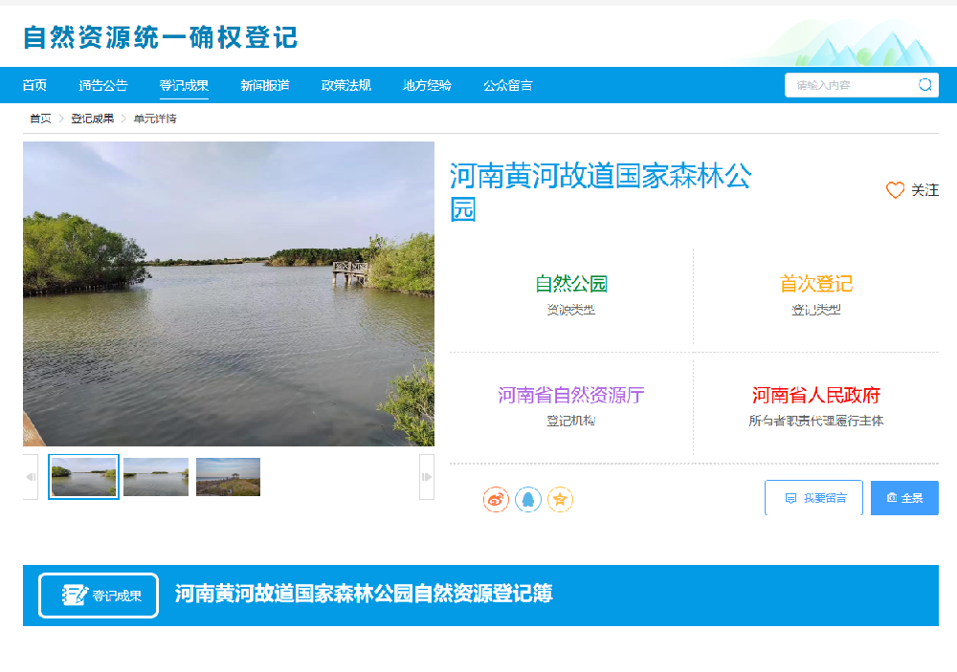The height and width of the screenshot is (672, 957).
Task: Click the star favorites share icon
Action: [x=560, y=499]
